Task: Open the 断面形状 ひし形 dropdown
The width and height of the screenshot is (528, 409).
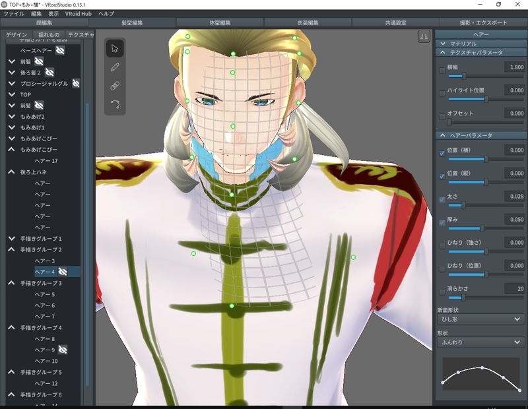Action: coord(480,319)
